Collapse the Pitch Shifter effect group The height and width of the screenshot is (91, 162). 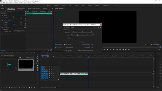(x=2, y=28)
